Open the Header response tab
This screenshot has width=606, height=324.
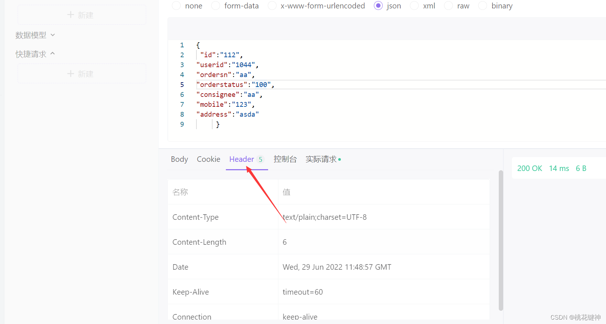pyautogui.click(x=246, y=159)
